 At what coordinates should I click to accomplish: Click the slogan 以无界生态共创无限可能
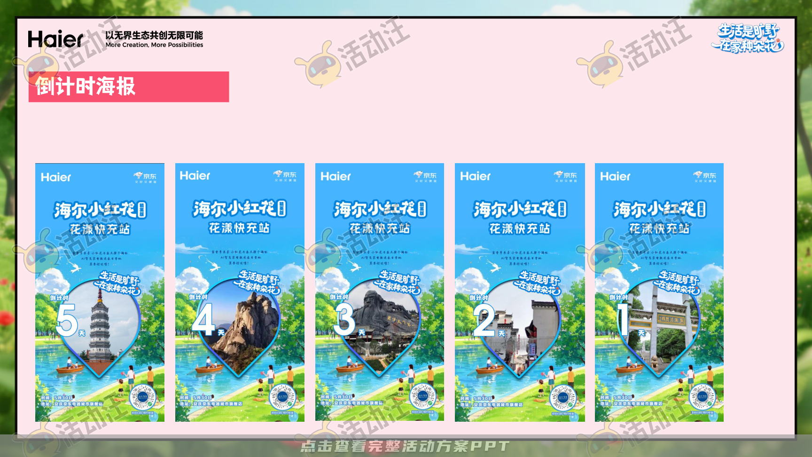[154, 35]
